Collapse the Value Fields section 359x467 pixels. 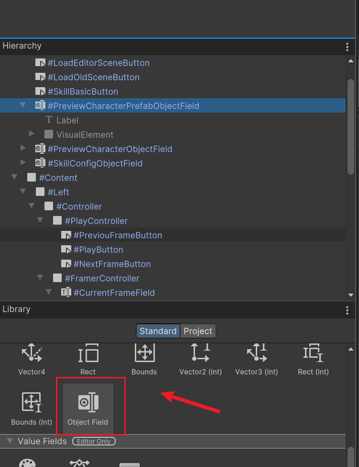coord(10,441)
